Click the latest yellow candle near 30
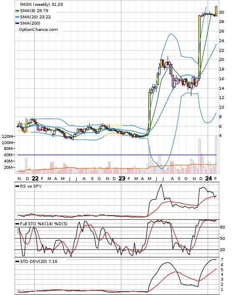The width and height of the screenshot is (236, 295). (216, 11)
